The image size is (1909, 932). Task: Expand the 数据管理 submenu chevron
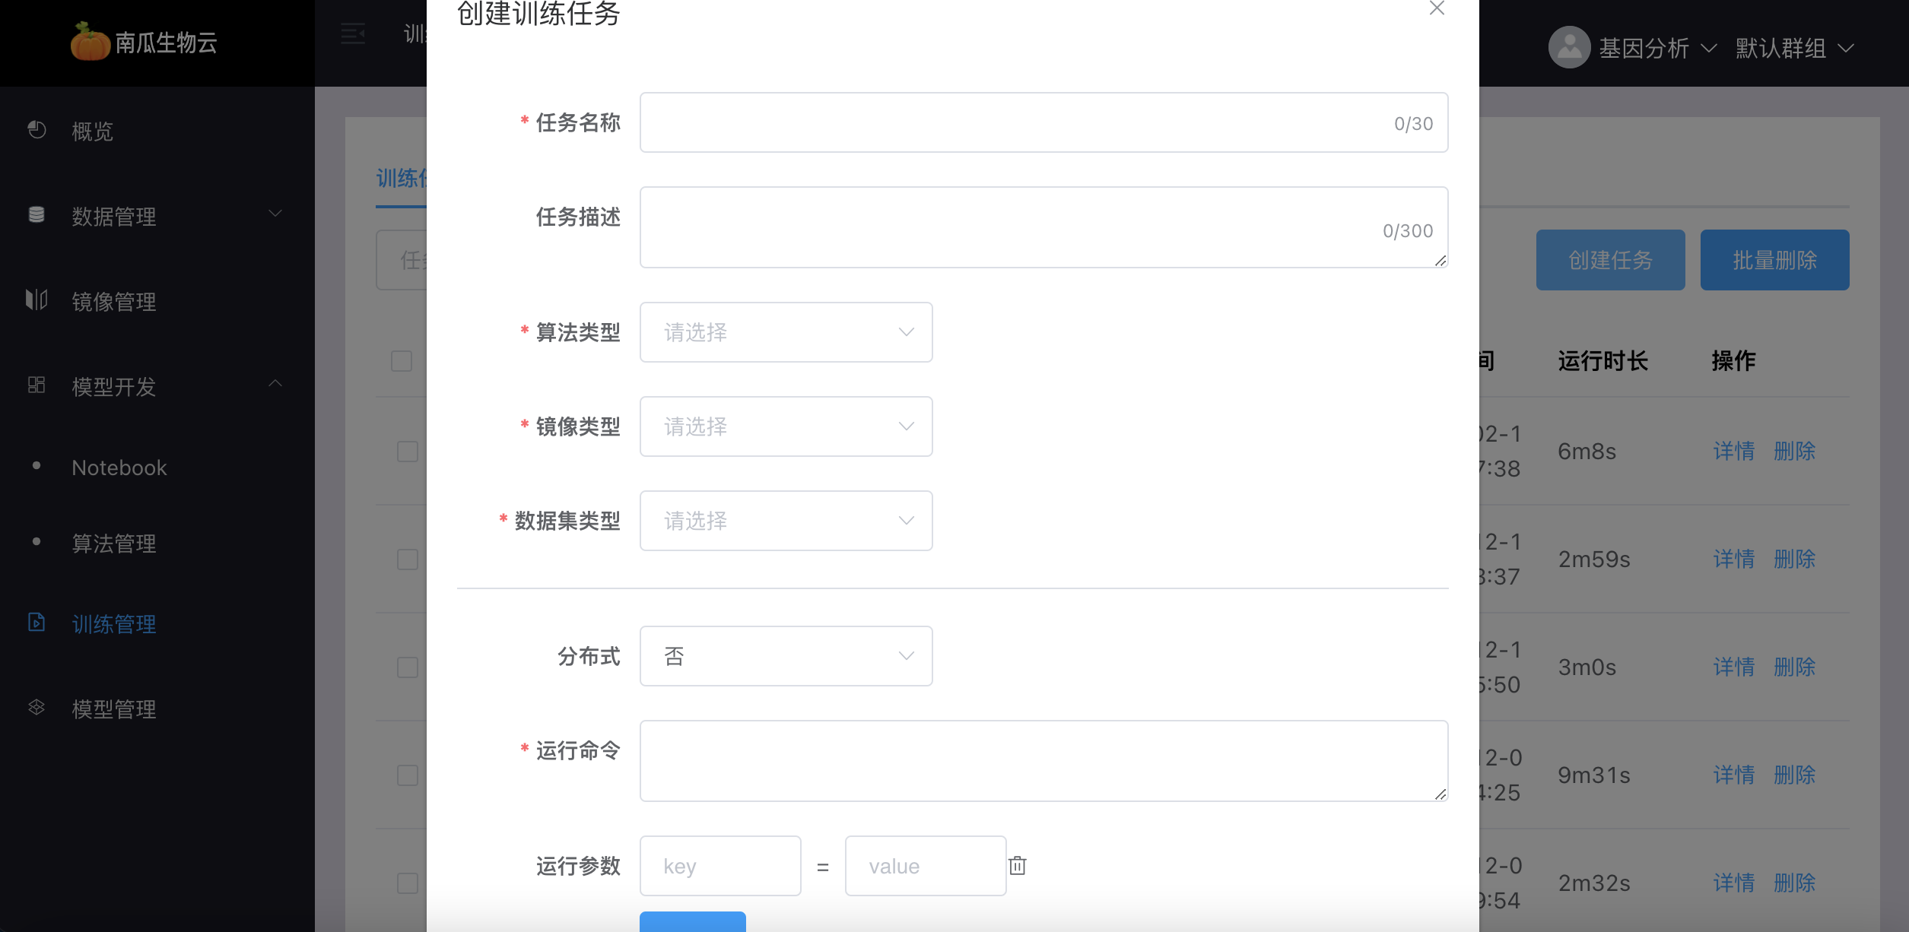[x=275, y=214]
